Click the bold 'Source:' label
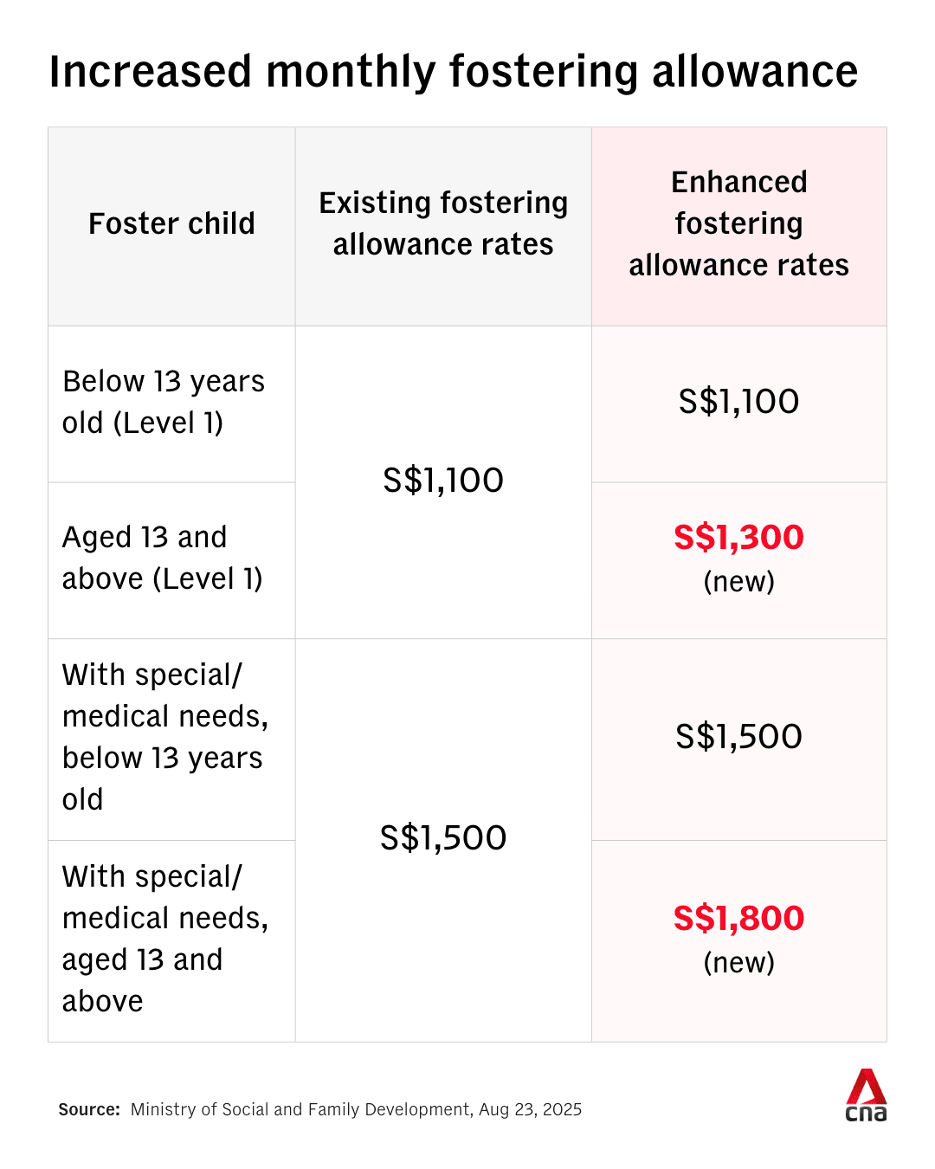This screenshot has height=1169, width=935. pyautogui.click(x=89, y=1110)
